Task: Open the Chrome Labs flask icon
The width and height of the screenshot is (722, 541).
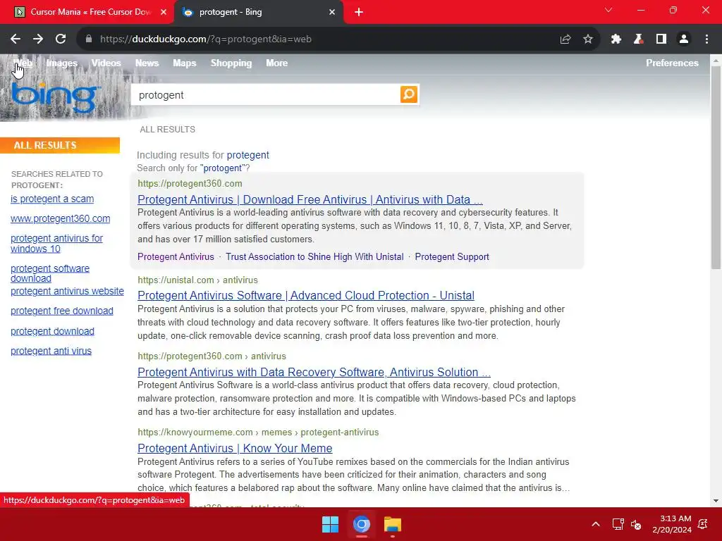Action: click(x=638, y=39)
